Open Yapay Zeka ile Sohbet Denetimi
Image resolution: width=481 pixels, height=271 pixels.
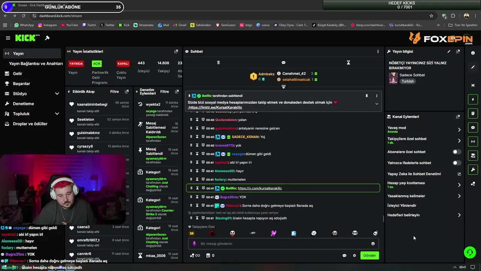coord(424,174)
